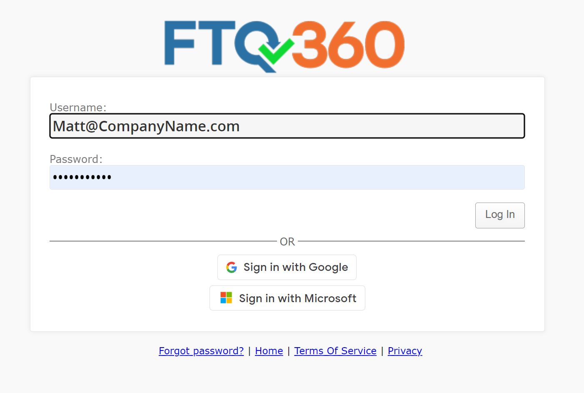
Task: Click the Microsoft four-square logo icon
Action: 226,298
